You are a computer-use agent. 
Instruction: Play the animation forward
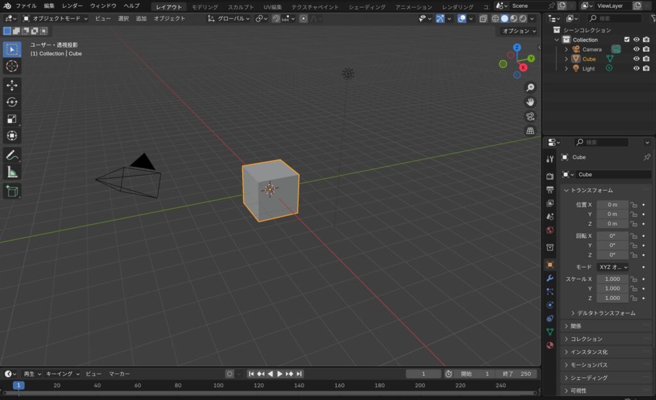[x=279, y=374]
